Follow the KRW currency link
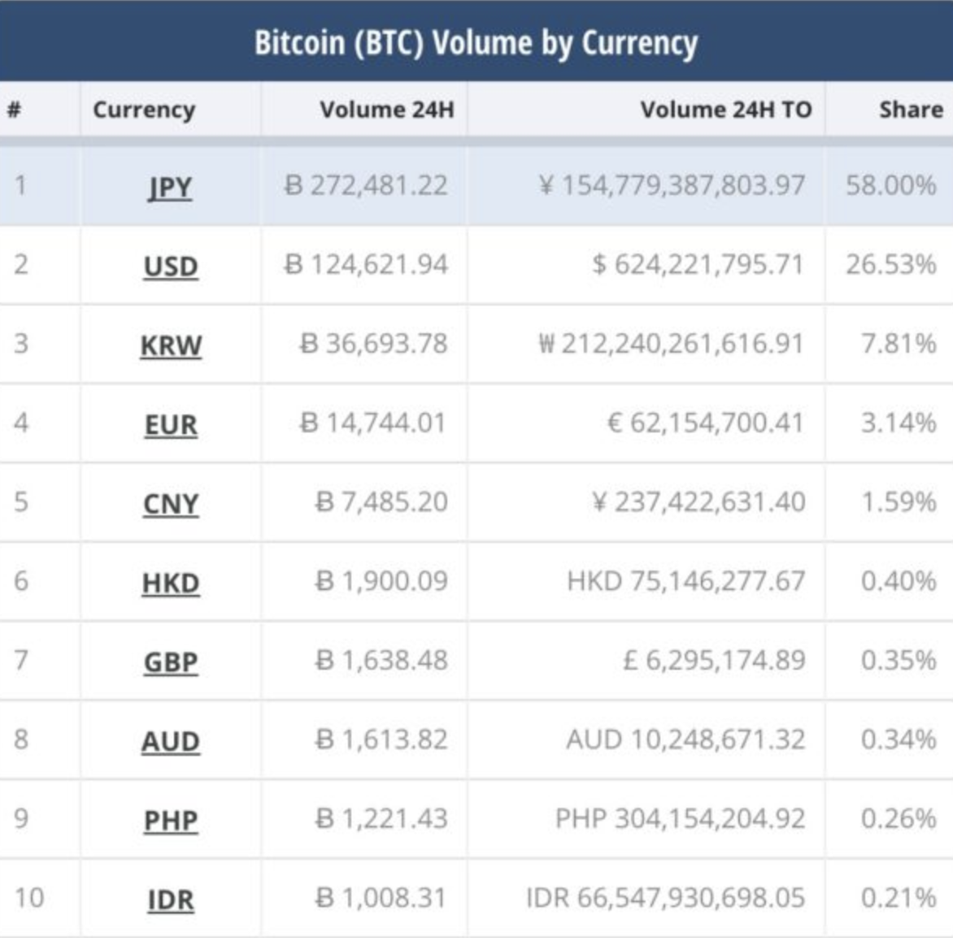 tap(171, 345)
